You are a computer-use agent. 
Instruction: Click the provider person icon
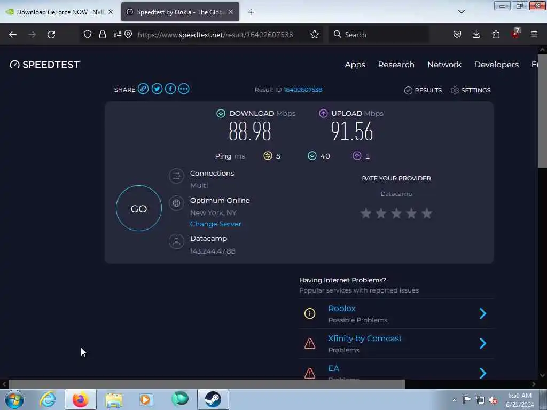click(x=176, y=241)
